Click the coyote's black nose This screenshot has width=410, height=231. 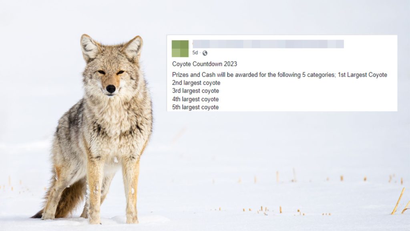111,89
